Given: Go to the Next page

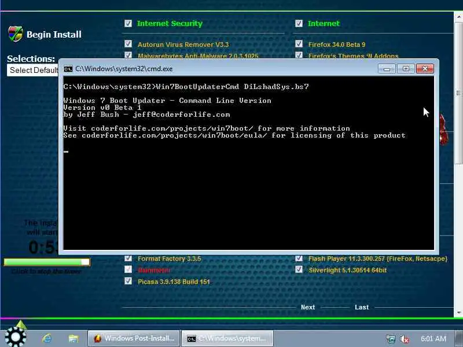Looking at the screenshot, I should tap(308, 307).
